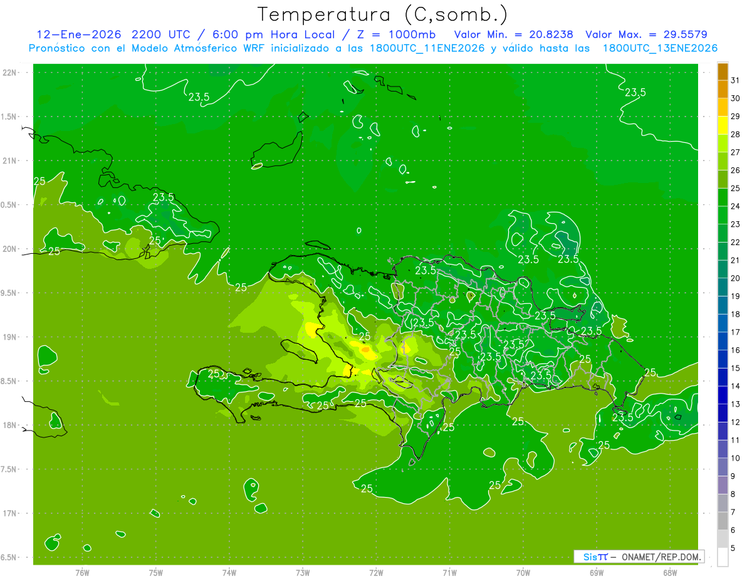Click the legend swatch between 25 and 26
752x581 pixels.
[723, 179]
